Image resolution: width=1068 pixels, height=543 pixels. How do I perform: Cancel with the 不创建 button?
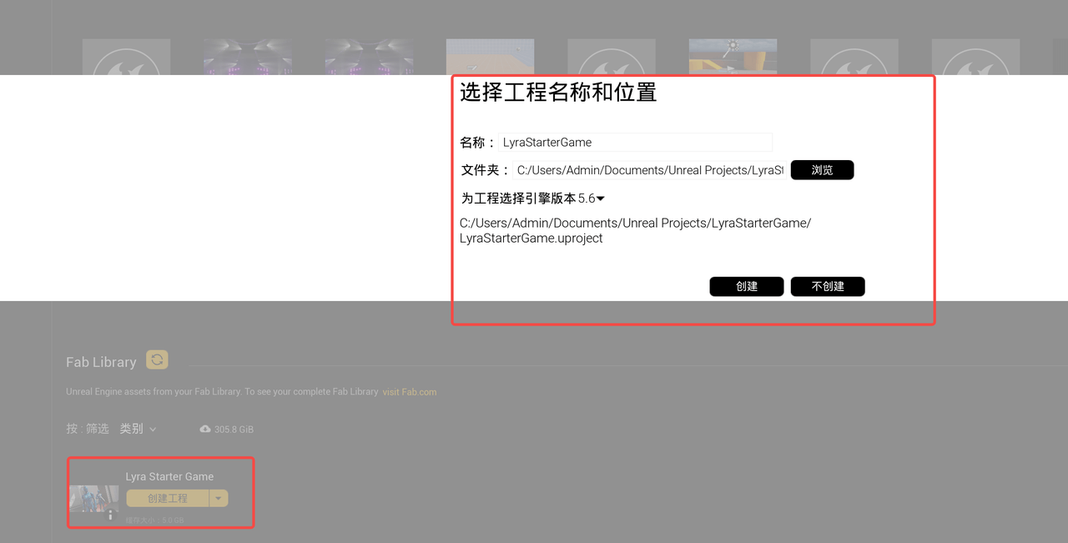[x=827, y=286]
